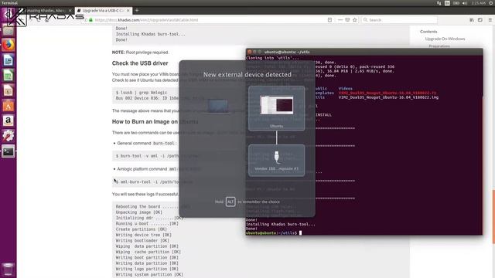
Task: Open the Firefox hamburger menu
Action: point(490,20)
